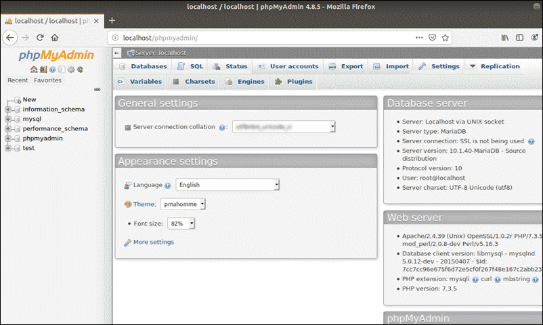The width and height of the screenshot is (543, 325).
Task: Click help icon next to mbstring extension
Action: tap(536, 280)
